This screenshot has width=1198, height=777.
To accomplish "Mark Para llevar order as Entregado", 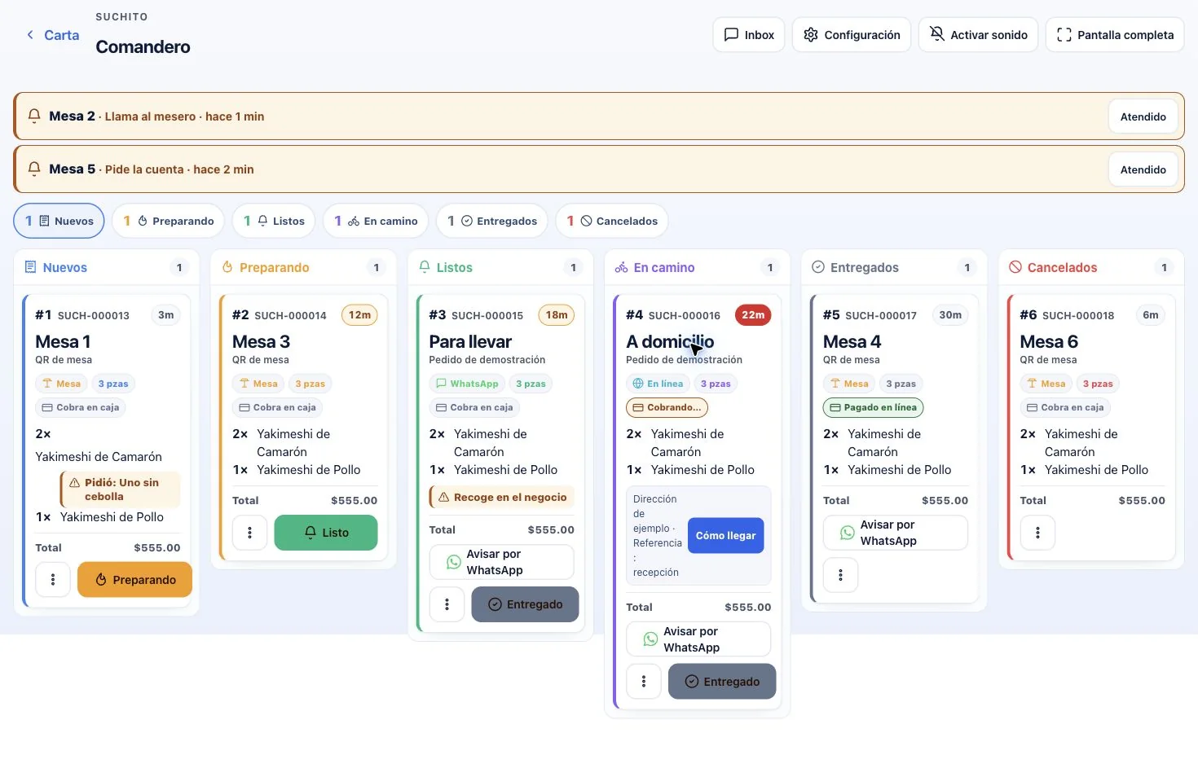I will coord(525,604).
